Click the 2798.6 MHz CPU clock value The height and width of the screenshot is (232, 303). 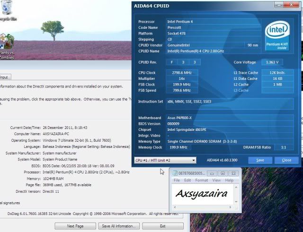pos(182,73)
